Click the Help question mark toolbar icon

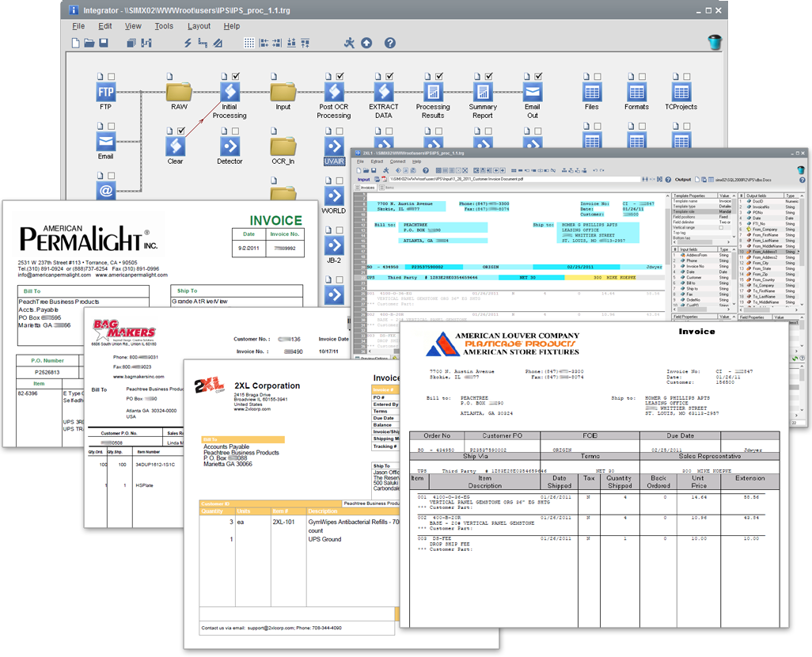tap(389, 43)
